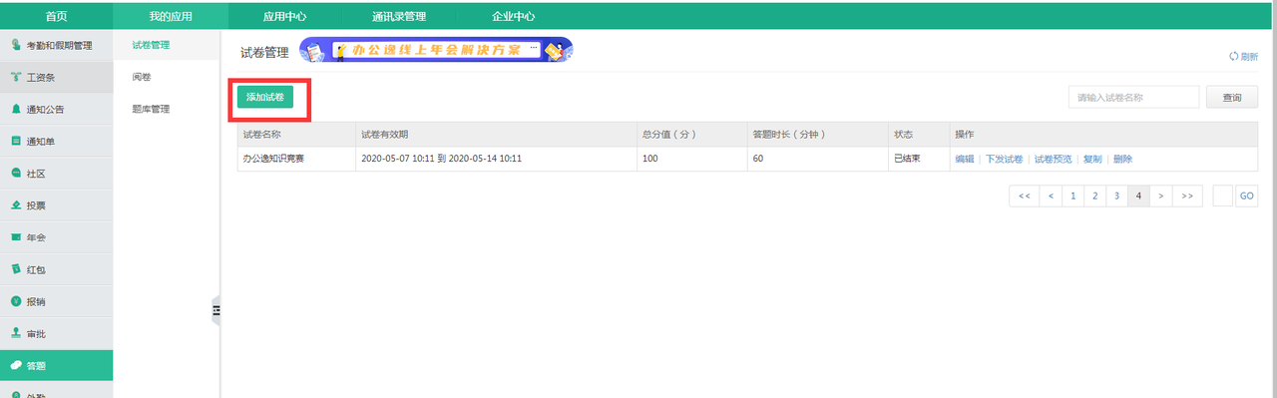The height and width of the screenshot is (398, 1277).
Task: Click the 社区 chat bubble icon
Action: pos(16,173)
